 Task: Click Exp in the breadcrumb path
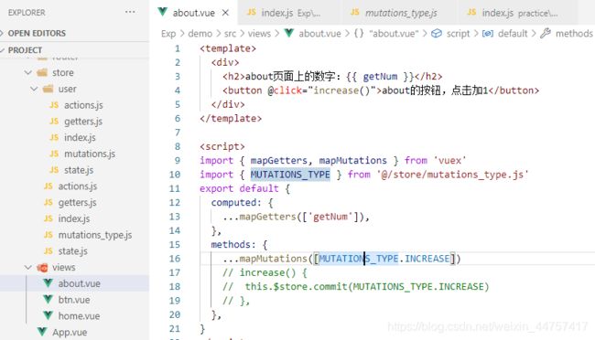[168, 34]
